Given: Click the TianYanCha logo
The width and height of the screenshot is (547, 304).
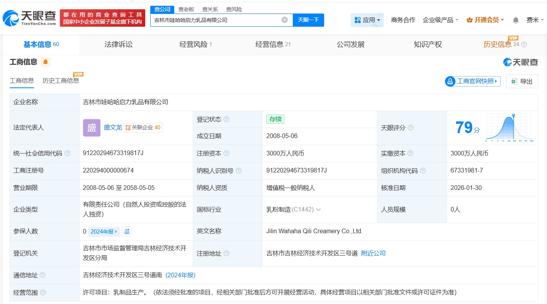Looking at the screenshot, I should (x=29, y=18).
